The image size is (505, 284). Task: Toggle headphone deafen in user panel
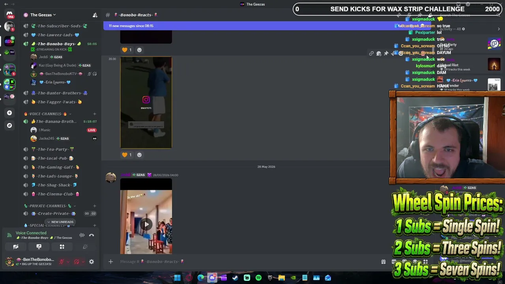point(77,262)
